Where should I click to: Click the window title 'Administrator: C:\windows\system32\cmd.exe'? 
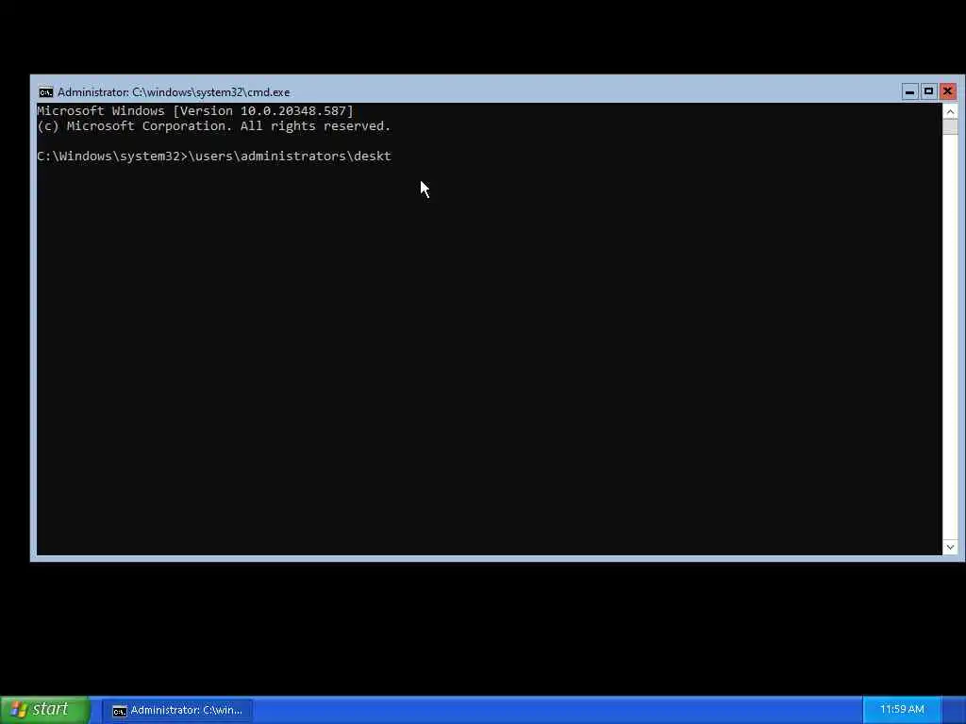(174, 92)
